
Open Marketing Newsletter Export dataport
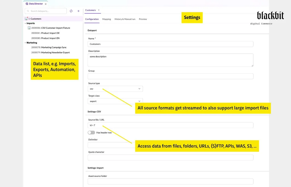pyautogui.click(x=51, y=52)
